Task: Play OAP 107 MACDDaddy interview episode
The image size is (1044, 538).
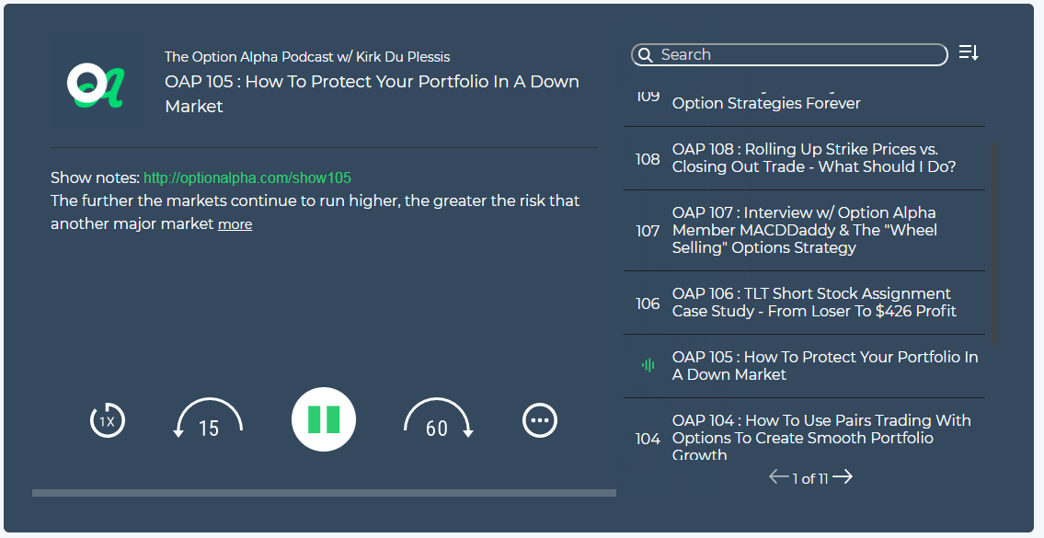Action: [x=804, y=231]
